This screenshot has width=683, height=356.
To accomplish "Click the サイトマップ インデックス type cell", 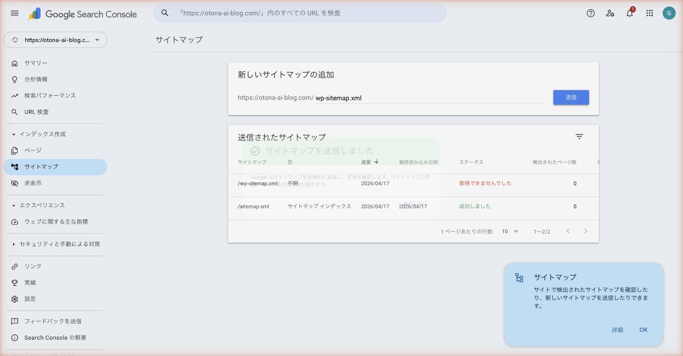I will pos(319,206).
